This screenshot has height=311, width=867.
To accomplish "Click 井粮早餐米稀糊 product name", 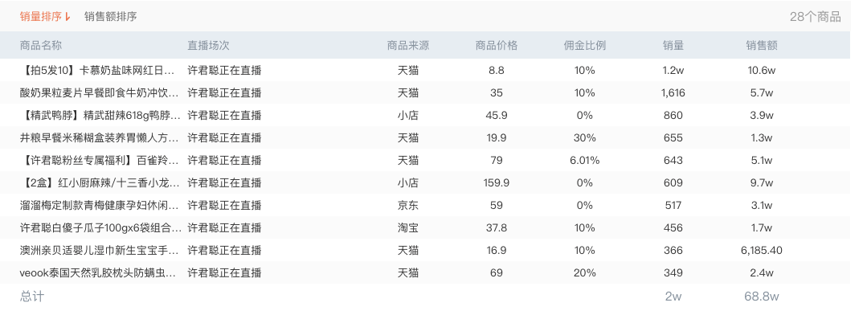I will (100, 137).
